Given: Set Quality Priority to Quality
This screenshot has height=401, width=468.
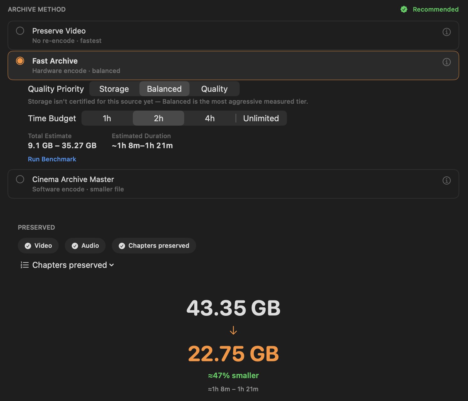Looking at the screenshot, I should click(214, 89).
